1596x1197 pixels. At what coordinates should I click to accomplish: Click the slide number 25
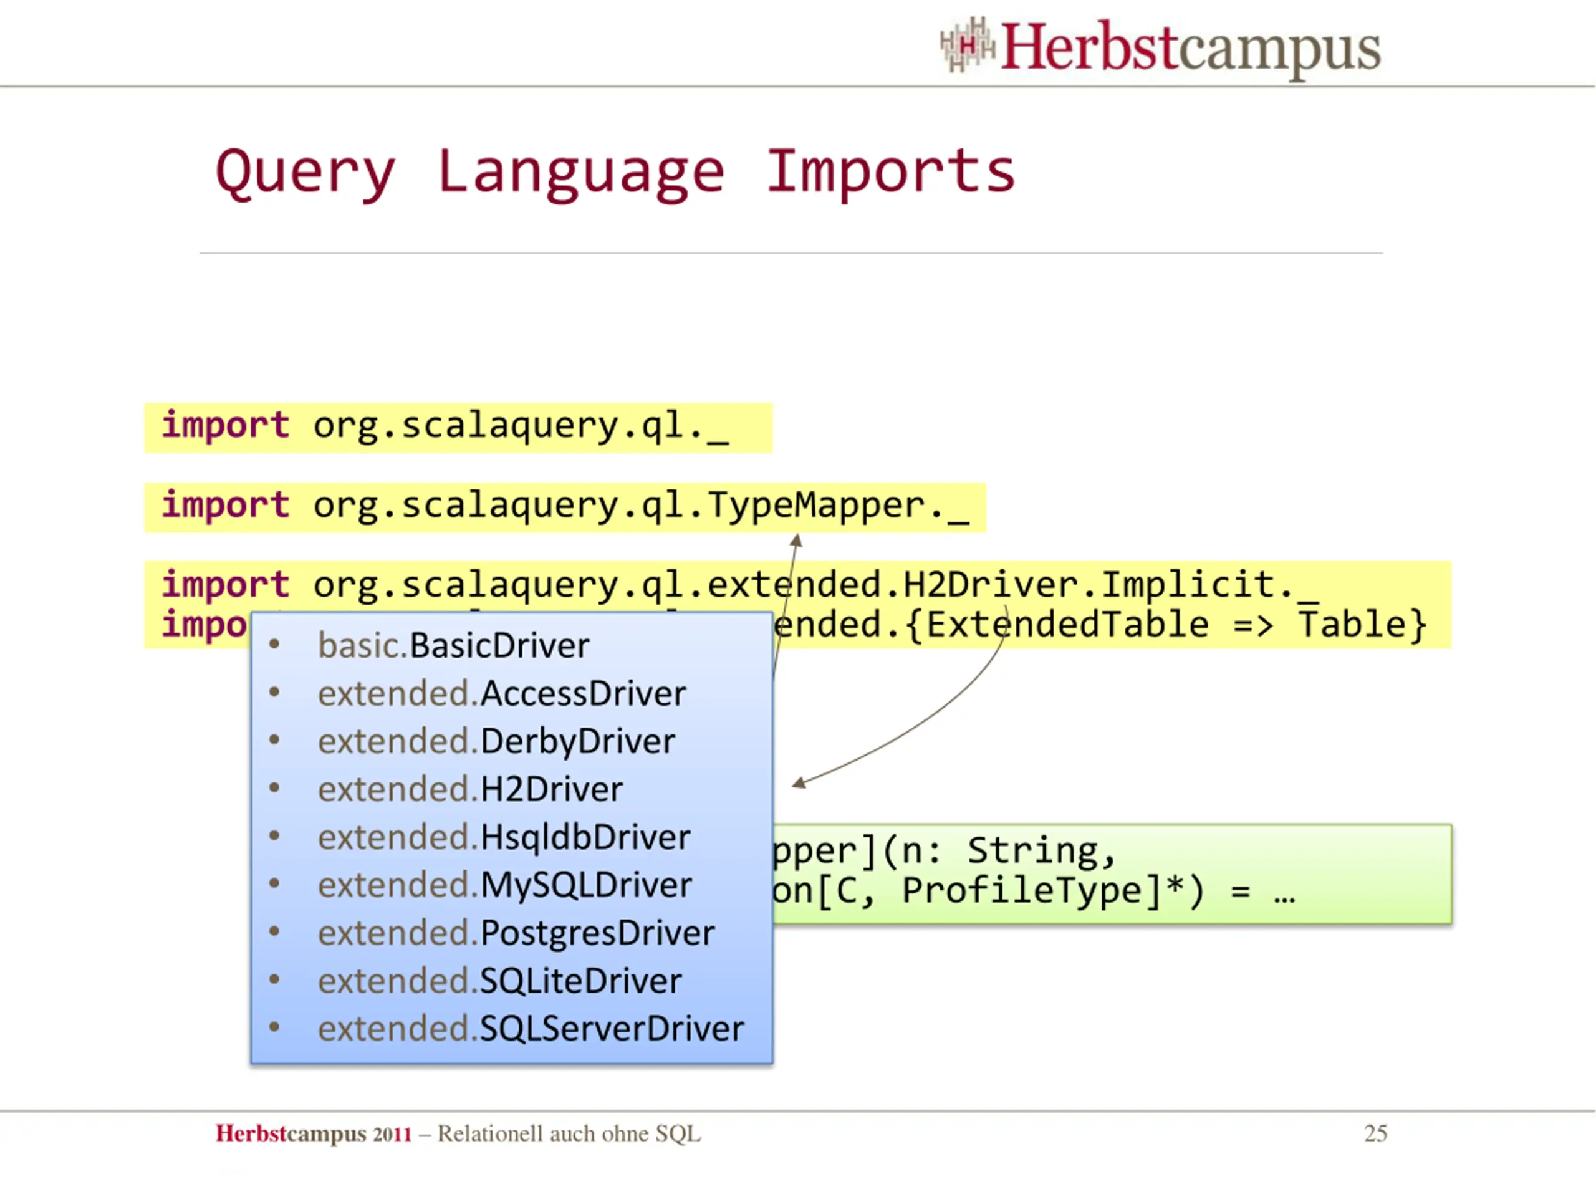[x=1376, y=1133]
